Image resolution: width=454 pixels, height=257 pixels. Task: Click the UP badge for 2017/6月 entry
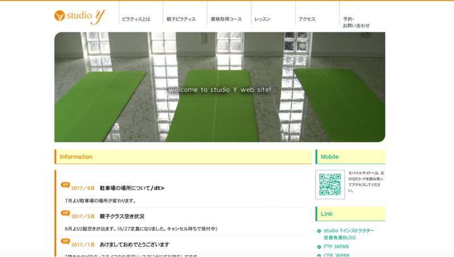click(x=65, y=185)
